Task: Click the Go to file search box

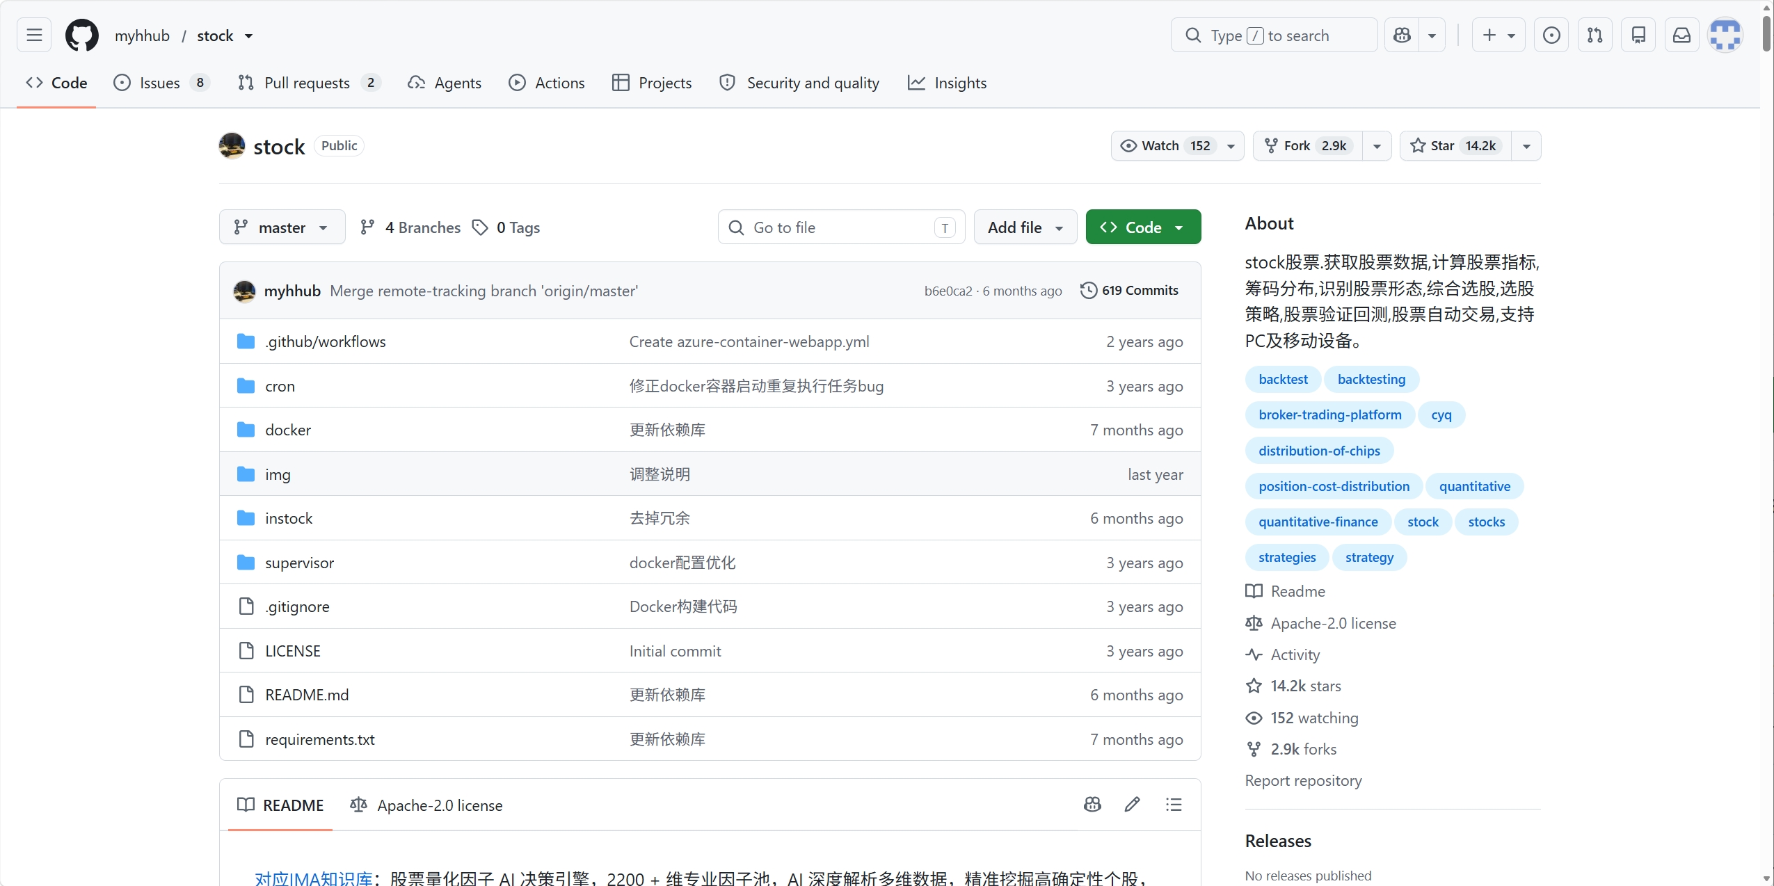Action: point(841,227)
